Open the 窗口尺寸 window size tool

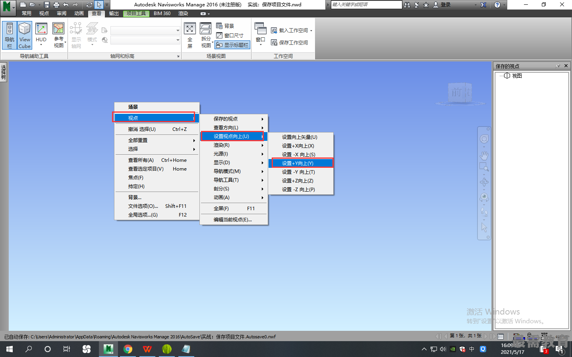(x=230, y=35)
